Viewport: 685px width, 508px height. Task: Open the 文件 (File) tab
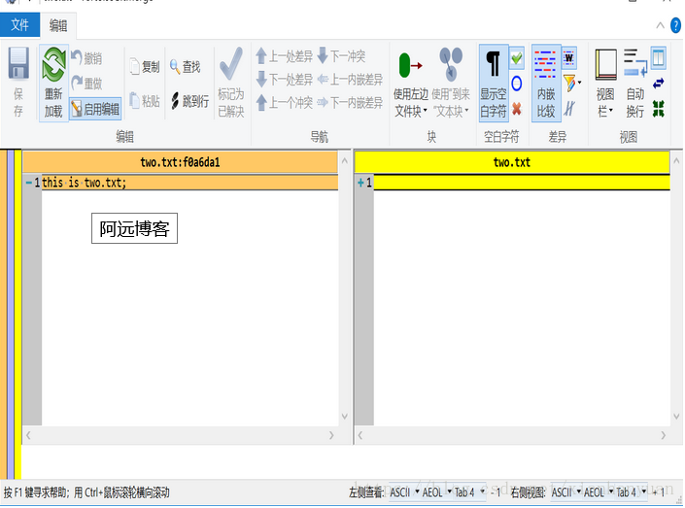click(x=19, y=25)
